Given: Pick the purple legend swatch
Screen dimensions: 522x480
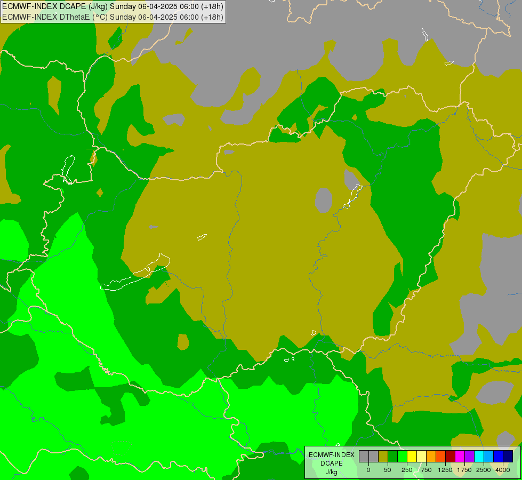Looking at the screenshot, I should click(469, 456).
